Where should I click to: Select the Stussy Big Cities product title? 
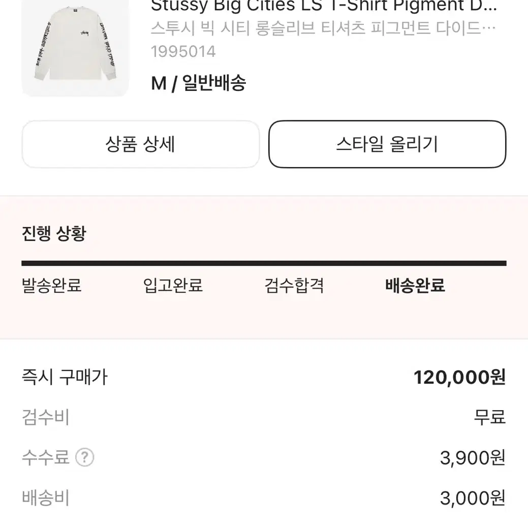pos(324,6)
